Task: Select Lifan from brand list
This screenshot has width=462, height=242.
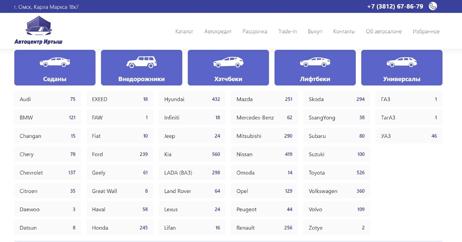Action: click(192, 228)
